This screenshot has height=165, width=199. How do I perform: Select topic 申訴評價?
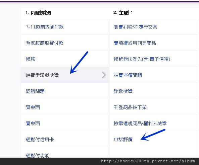123,140
